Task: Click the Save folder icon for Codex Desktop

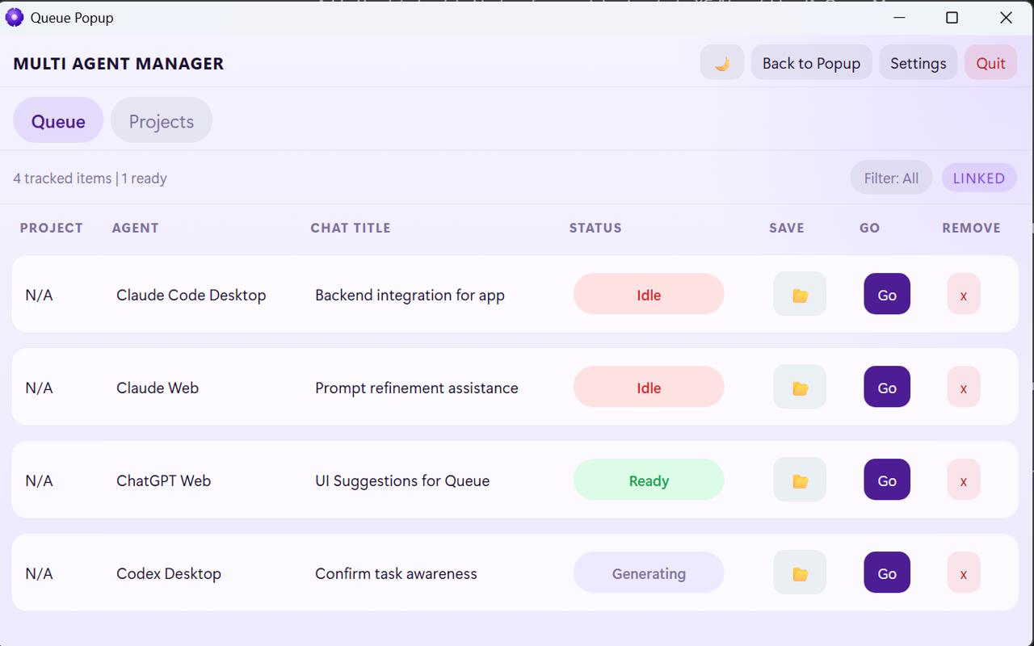Action: [x=799, y=573]
